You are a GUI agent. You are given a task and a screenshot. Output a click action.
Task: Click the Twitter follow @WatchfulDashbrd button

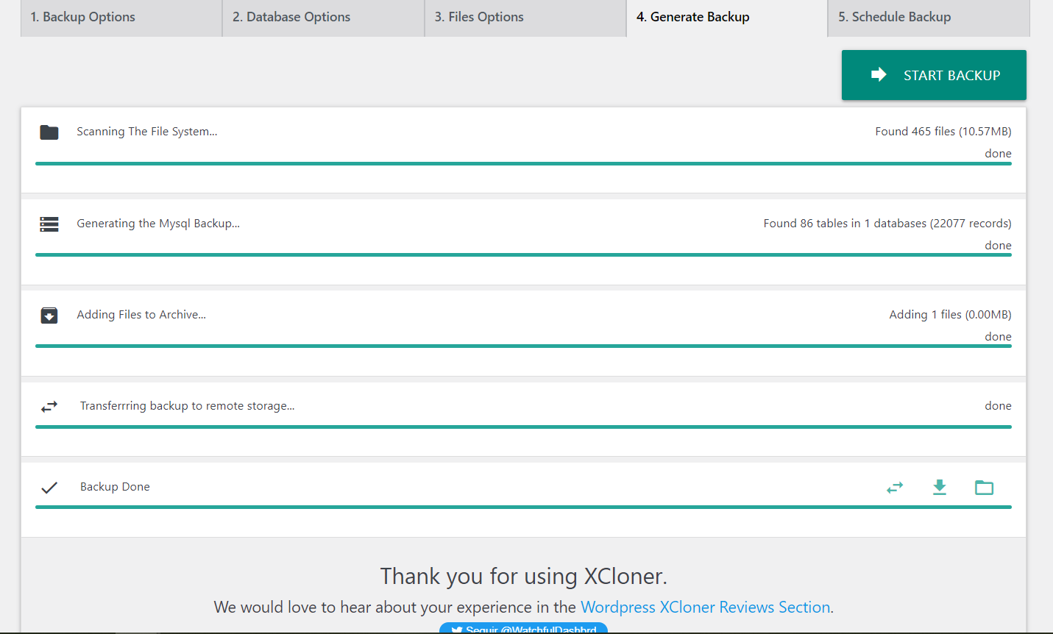(523, 628)
